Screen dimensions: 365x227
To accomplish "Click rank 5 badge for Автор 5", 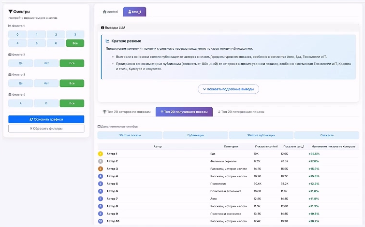I will [x=101, y=184].
